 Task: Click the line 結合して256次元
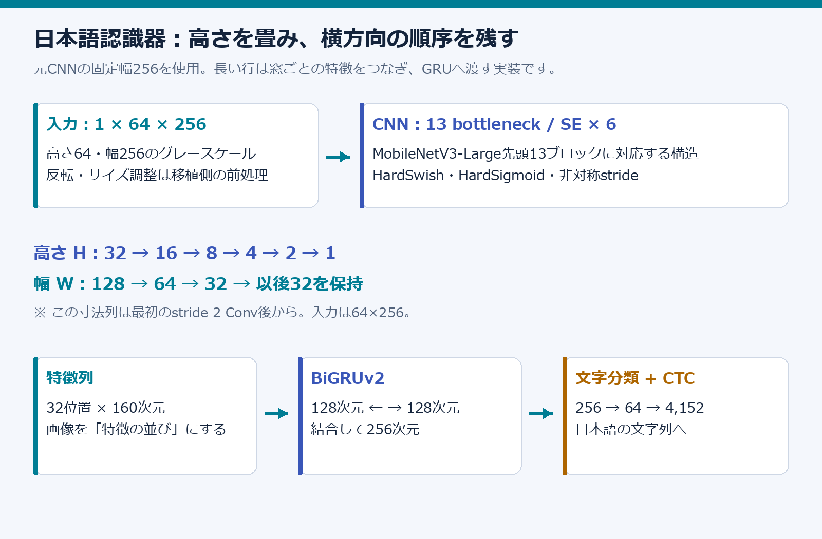(365, 429)
